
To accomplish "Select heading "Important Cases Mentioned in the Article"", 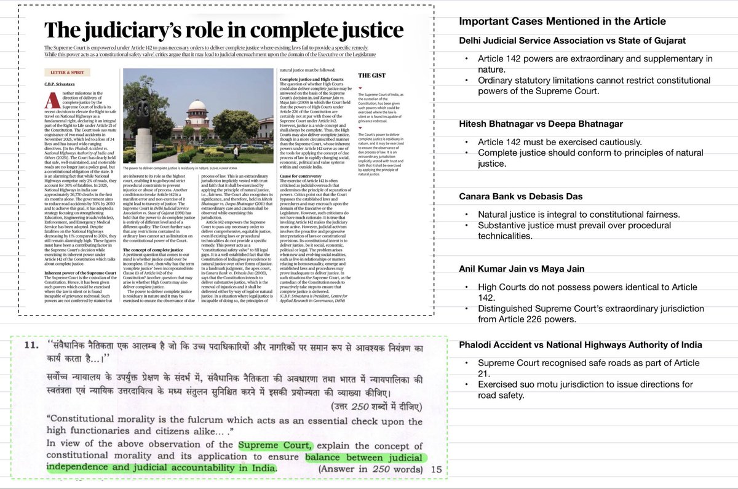I will click(562, 22).
